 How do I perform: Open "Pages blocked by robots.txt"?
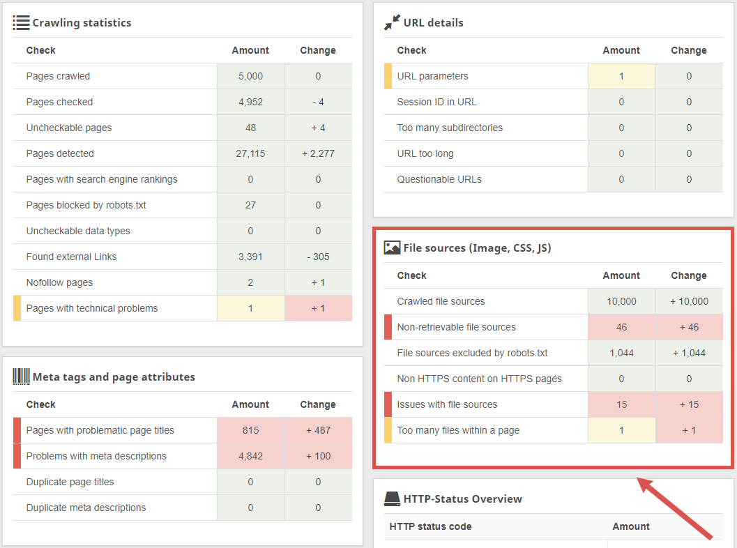coord(86,206)
